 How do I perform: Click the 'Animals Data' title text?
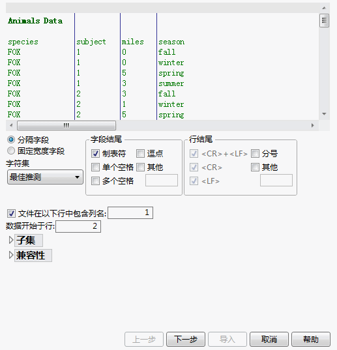pyautogui.click(x=35, y=21)
